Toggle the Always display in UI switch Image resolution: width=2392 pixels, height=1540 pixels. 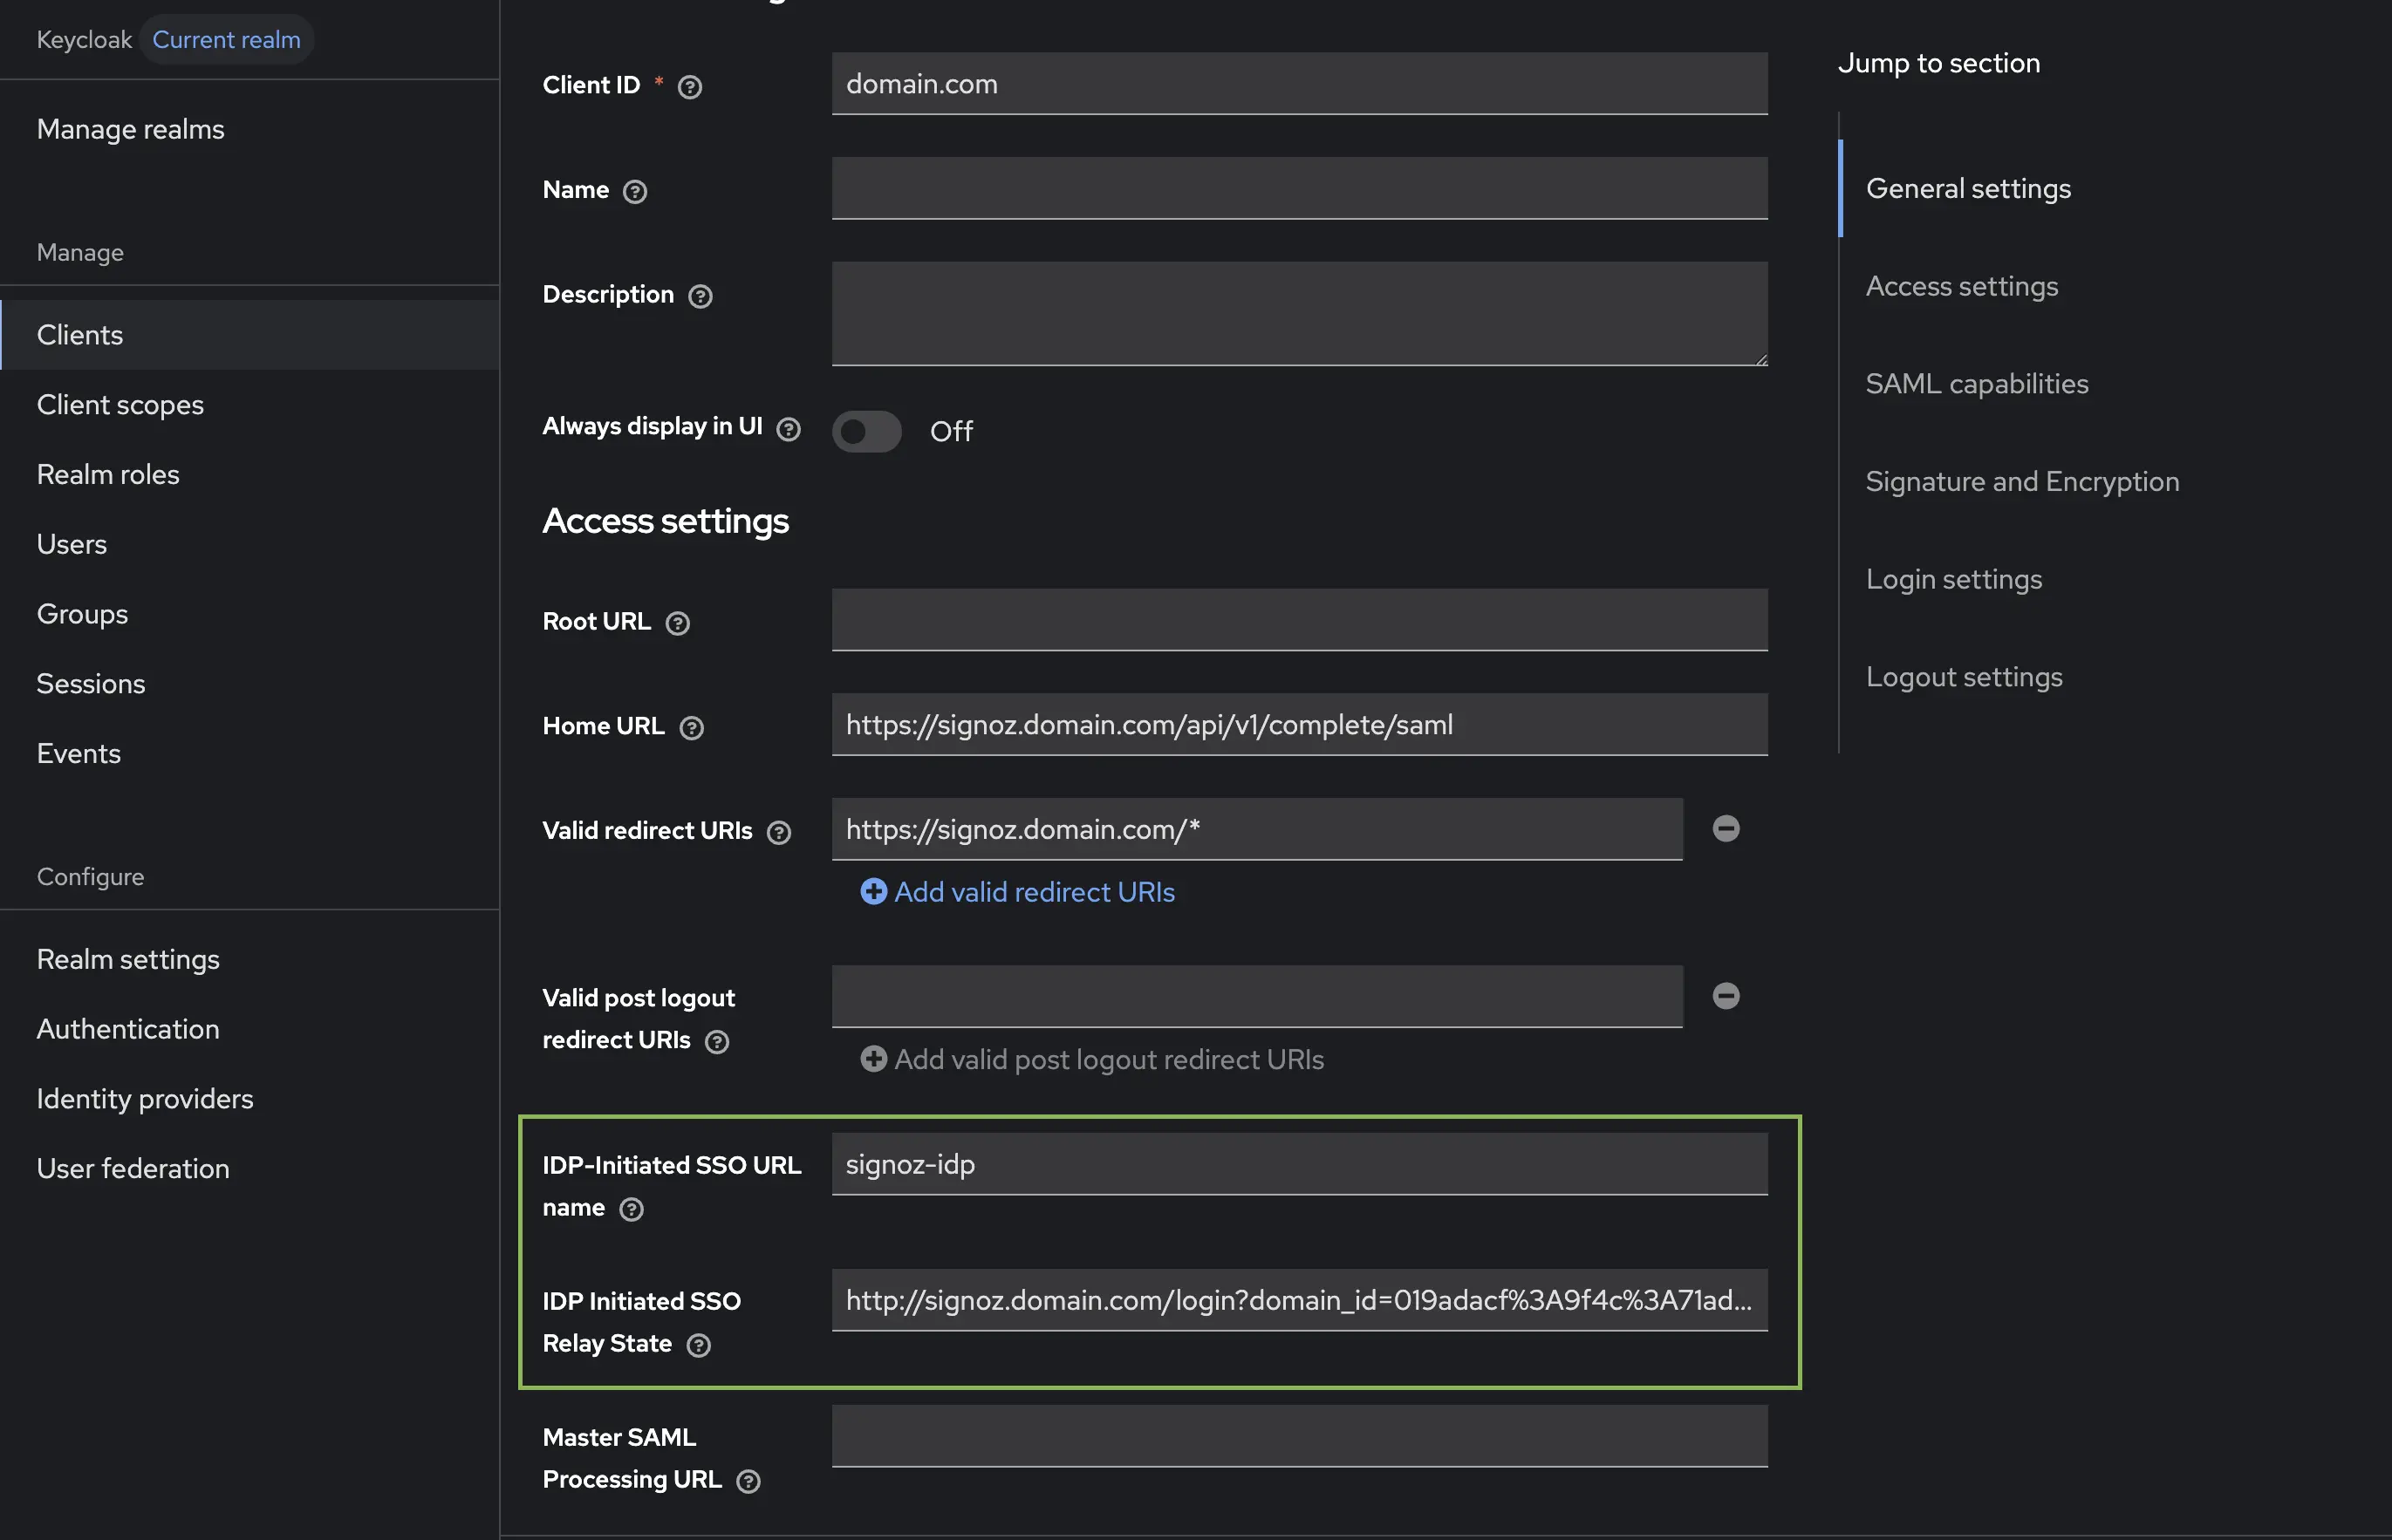[866, 431]
